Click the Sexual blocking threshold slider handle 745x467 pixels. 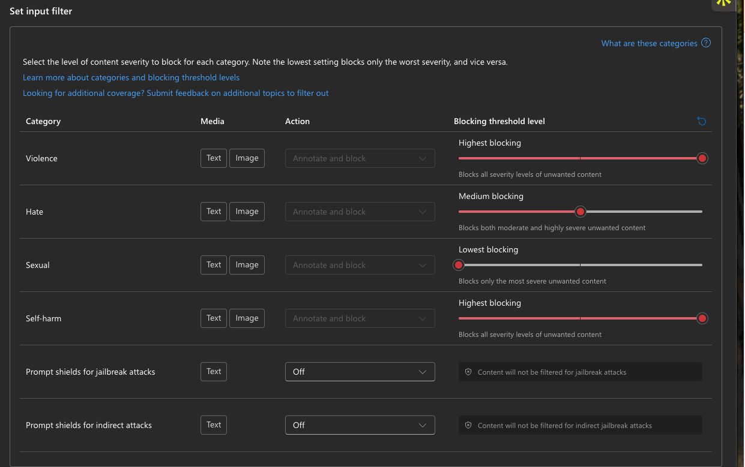(x=459, y=265)
